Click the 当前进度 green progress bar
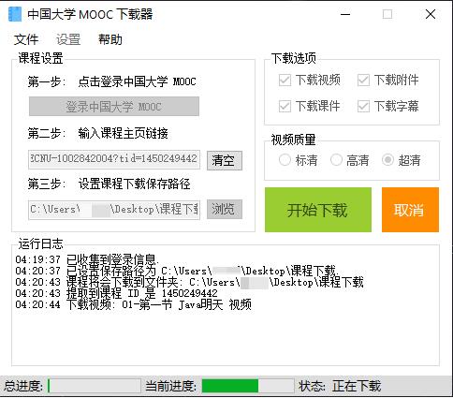The height and width of the screenshot is (398, 453). pyautogui.click(x=248, y=386)
